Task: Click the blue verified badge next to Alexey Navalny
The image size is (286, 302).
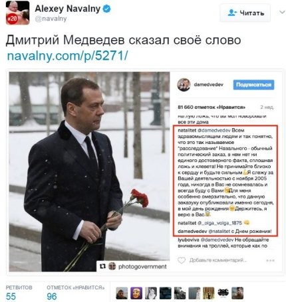Action: pyautogui.click(x=107, y=9)
